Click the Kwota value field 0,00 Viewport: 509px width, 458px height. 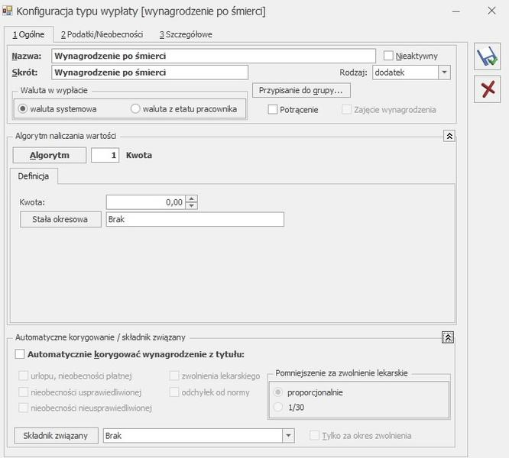(x=146, y=202)
